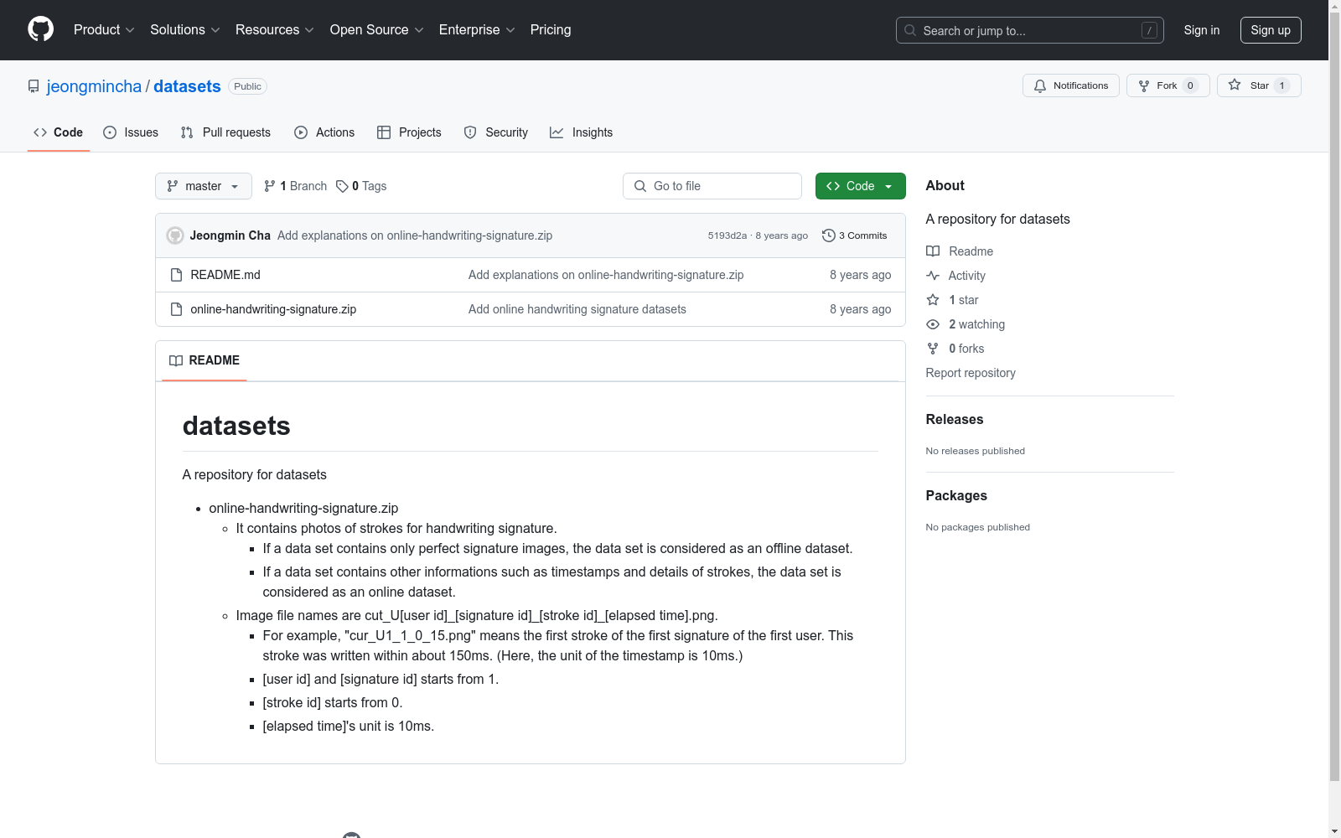1341x838 pixels.
Task: Click the tag icon beside 0 Tags
Action: pyautogui.click(x=342, y=186)
